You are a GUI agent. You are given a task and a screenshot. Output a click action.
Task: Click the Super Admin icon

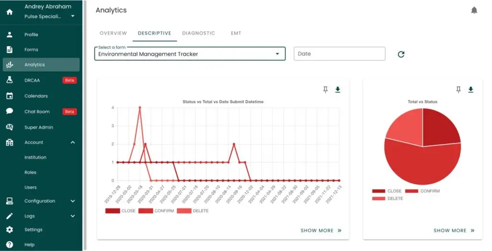[9, 127]
